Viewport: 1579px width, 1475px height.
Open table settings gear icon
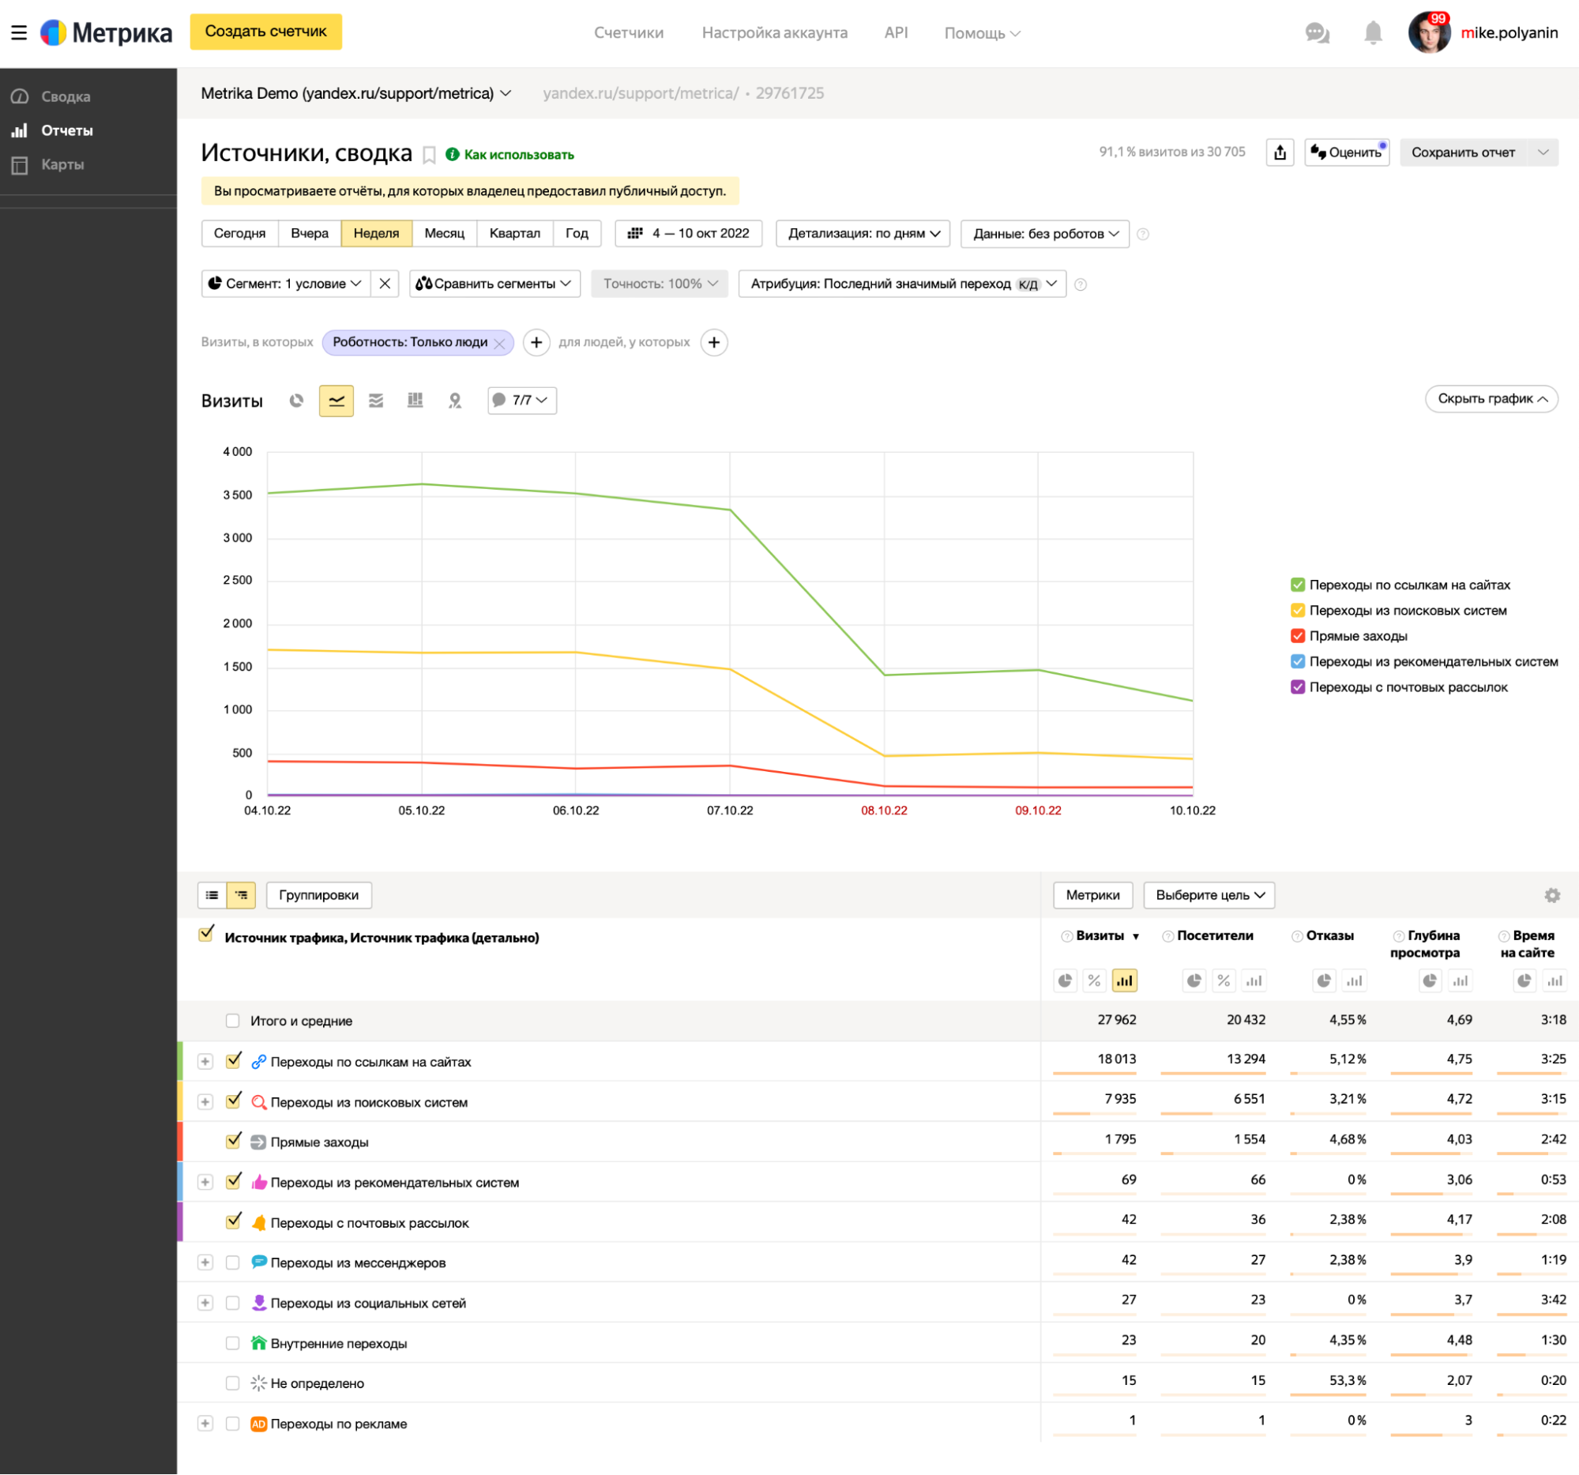tap(1552, 895)
